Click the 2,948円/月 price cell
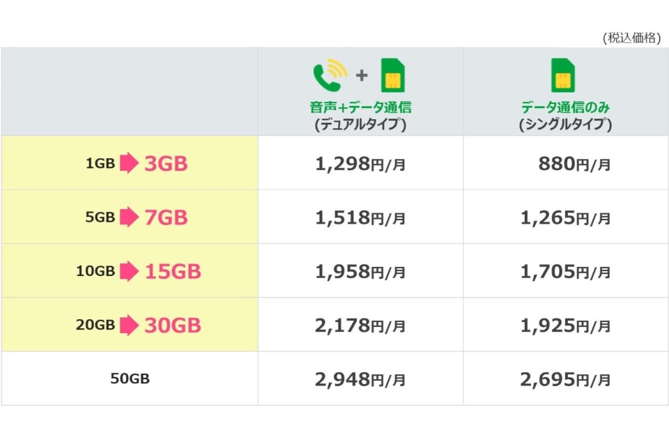 tap(360, 380)
